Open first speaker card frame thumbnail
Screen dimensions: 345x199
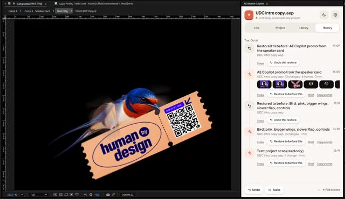(x=264, y=84)
